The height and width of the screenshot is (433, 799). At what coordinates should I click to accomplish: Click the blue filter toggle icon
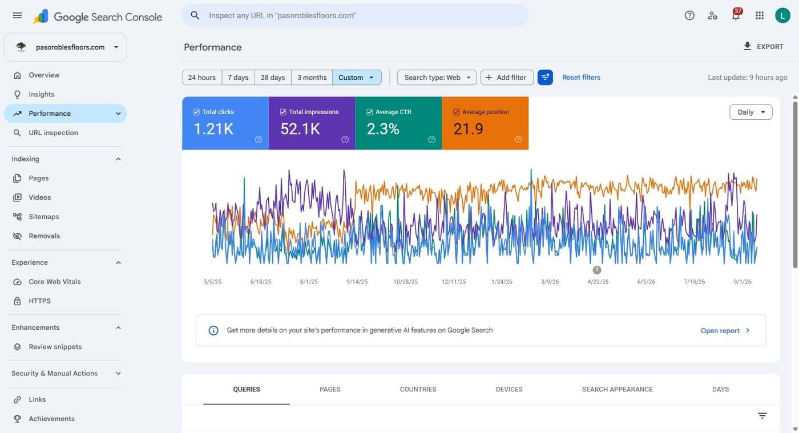point(545,77)
